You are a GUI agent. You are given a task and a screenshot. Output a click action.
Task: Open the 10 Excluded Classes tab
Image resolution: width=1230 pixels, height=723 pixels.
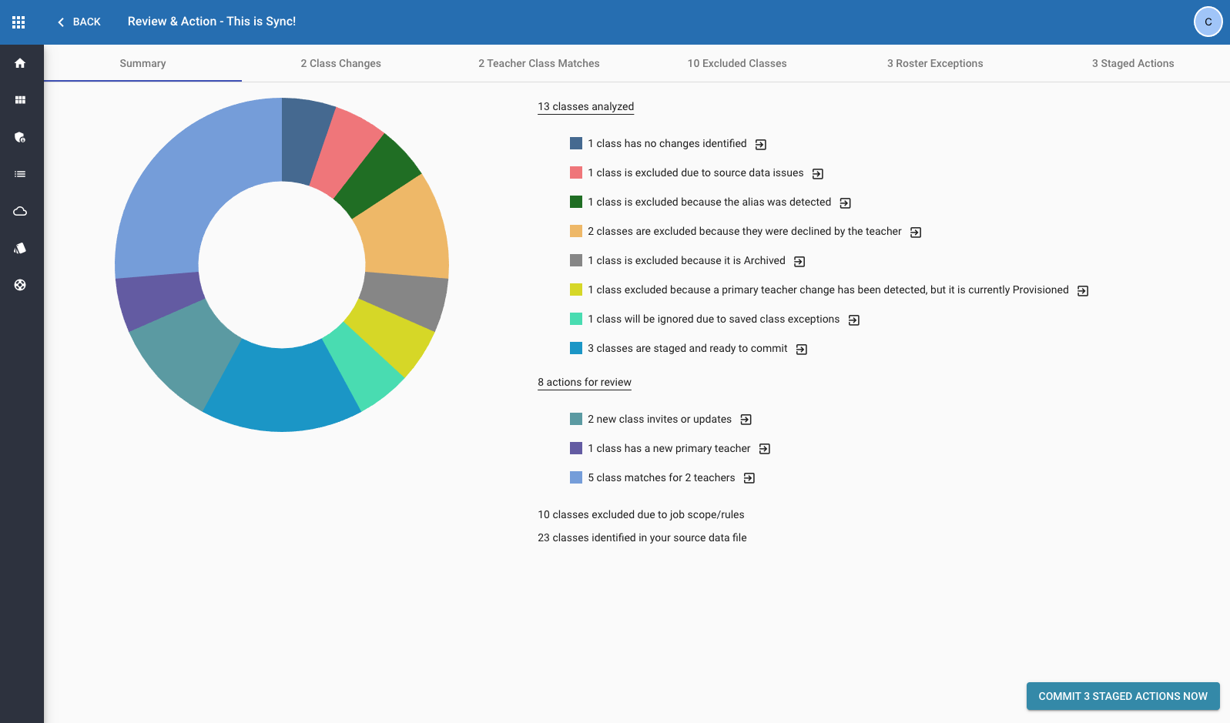pyautogui.click(x=737, y=63)
